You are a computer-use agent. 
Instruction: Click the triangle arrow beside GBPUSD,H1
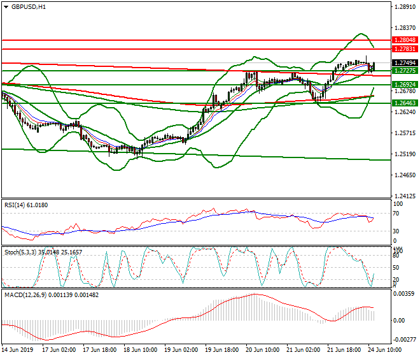(x=6, y=7)
